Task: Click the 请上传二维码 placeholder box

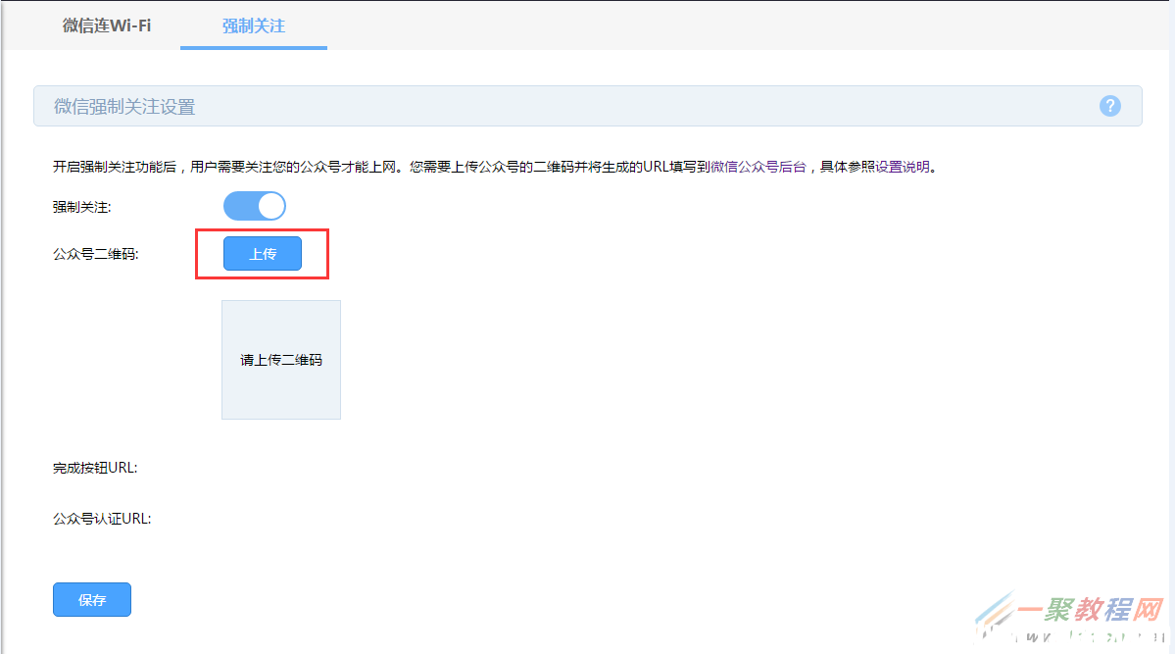Action: point(281,360)
